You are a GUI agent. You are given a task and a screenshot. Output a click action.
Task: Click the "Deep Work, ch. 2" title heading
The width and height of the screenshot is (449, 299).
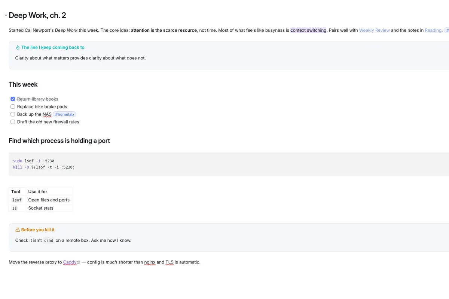pos(37,15)
